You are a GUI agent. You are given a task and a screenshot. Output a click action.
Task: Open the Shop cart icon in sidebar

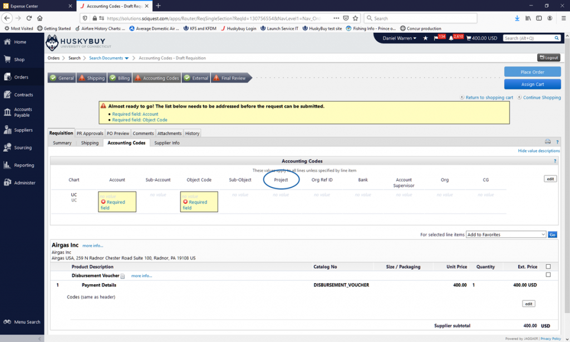8,60
